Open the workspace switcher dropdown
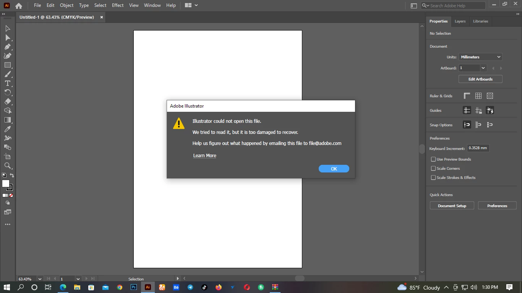522x293 pixels. click(x=191, y=5)
